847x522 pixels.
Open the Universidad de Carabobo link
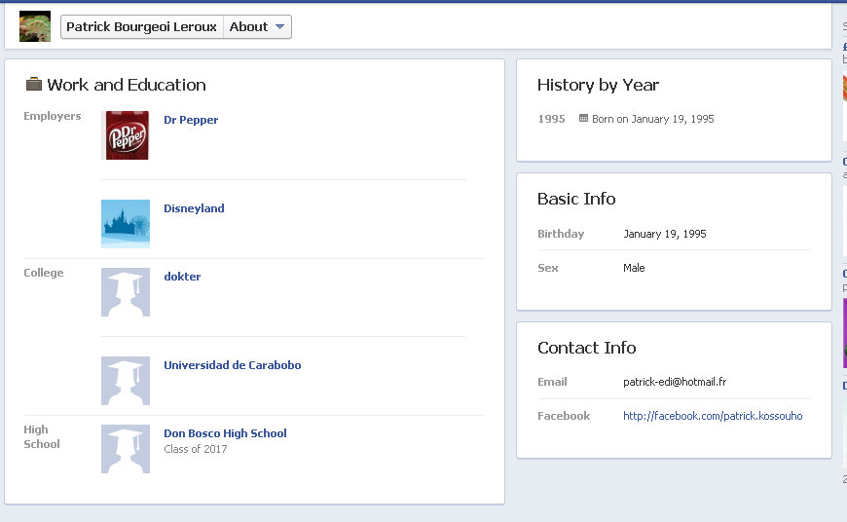click(232, 365)
